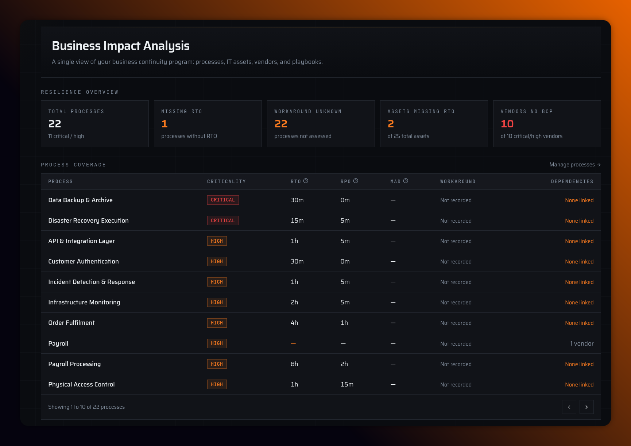
Task: Go to next page of processes
Action: [587, 407]
